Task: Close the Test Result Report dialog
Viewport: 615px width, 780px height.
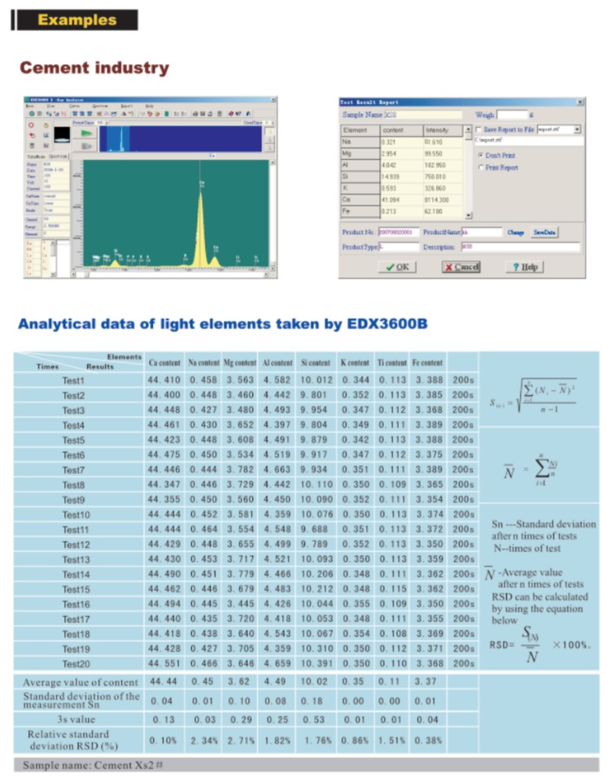Action: [580, 102]
